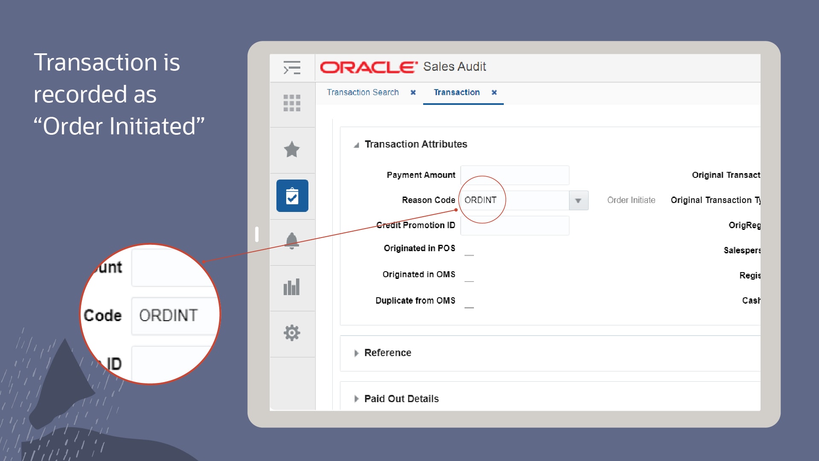Collapse the Transaction Attributes section

pos(356,145)
